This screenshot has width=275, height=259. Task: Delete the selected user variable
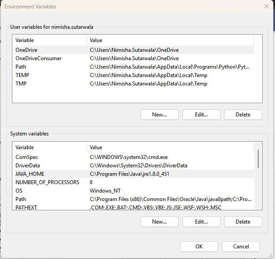coord(243,115)
